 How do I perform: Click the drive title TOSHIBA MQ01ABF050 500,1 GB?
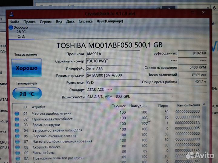(109, 45)
